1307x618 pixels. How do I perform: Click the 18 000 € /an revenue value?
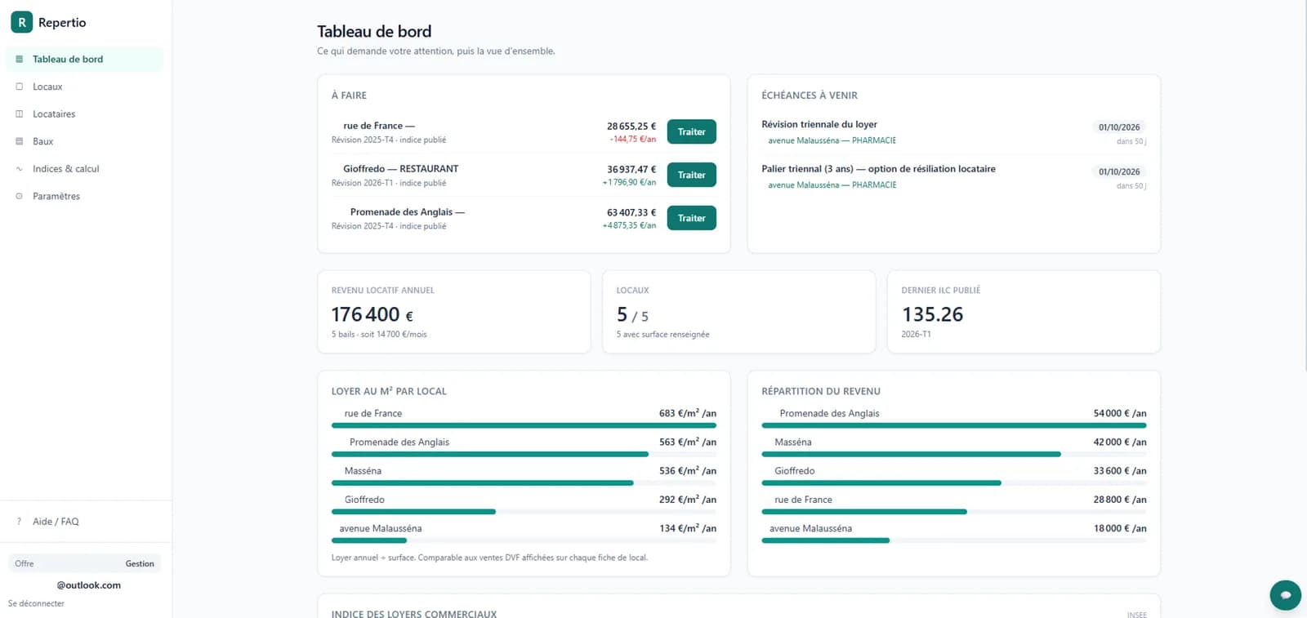point(1120,528)
